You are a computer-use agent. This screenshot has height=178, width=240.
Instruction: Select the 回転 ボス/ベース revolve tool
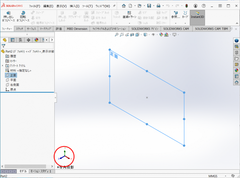click(x=23, y=17)
